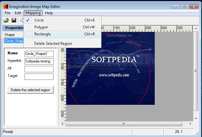Image resolution: width=202 pixels, height=137 pixels.
Task: Choose the Rectangle mapping option
Action: [x=62, y=34]
